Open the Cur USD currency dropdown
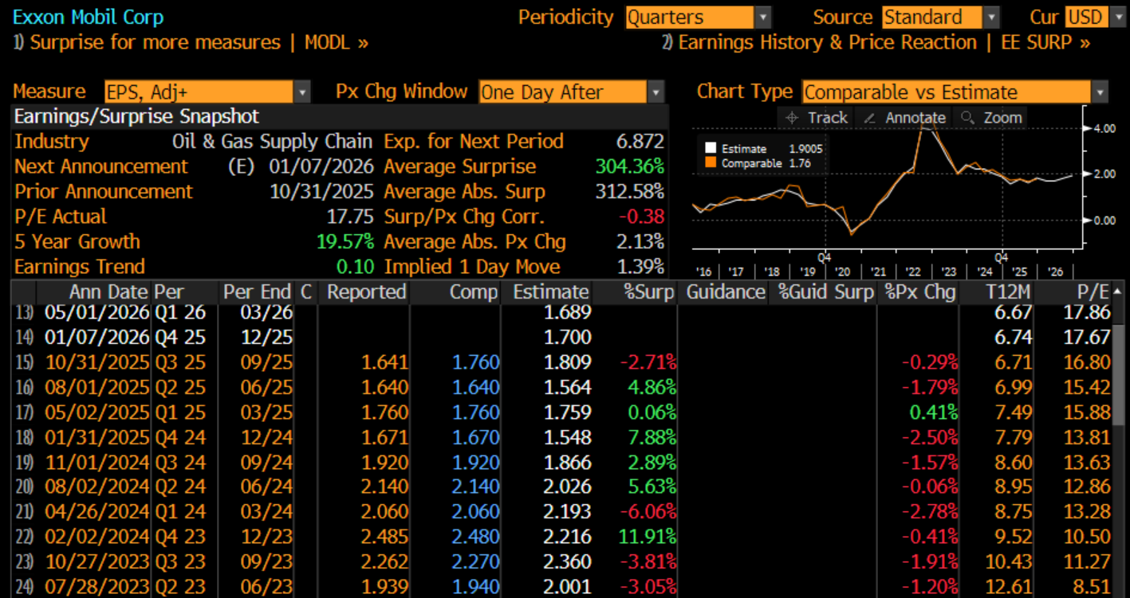 click(x=1097, y=17)
